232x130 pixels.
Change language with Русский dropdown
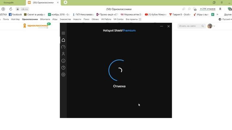point(225,19)
